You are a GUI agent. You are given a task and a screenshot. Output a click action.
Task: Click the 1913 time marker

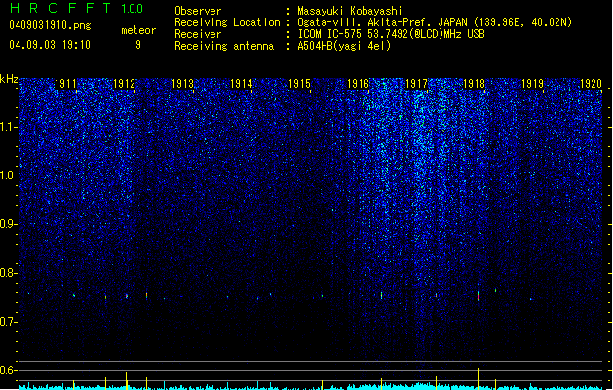pos(182,84)
